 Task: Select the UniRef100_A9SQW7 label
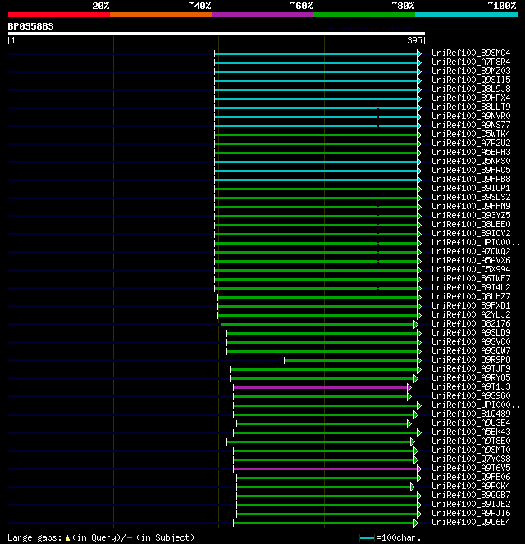pos(471,350)
